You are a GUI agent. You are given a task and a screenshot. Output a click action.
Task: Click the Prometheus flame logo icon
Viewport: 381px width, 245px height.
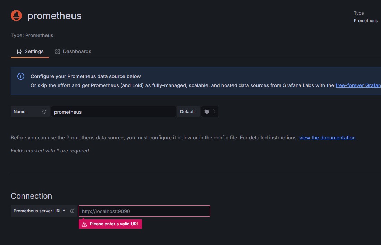coord(16,15)
